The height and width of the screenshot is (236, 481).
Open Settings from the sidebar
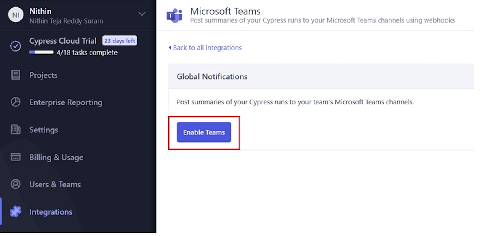point(44,130)
